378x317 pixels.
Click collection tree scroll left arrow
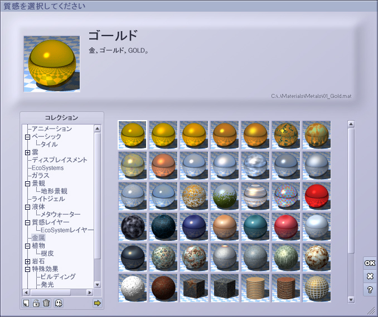26,293
